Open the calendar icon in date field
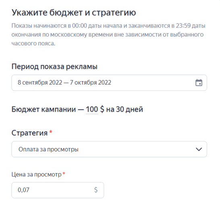 point(199,82)
